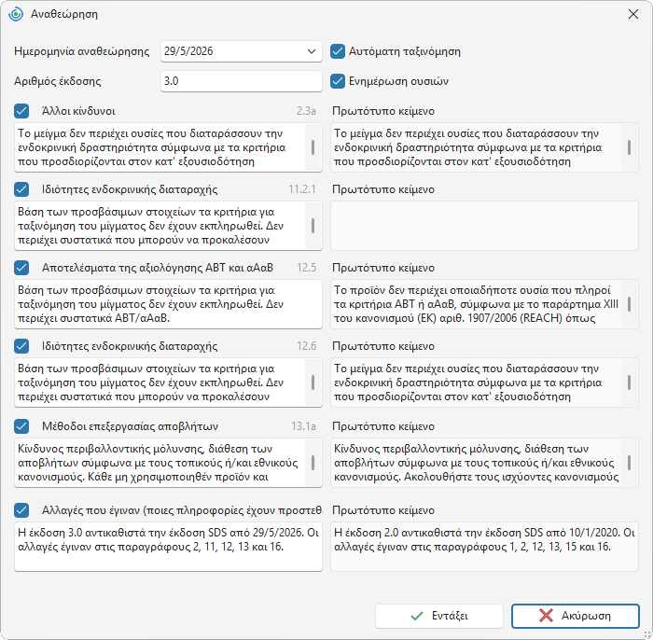
Task: Uncheck the Άλλοι κίνδυνοι checkbox
Action: (21, 111)
